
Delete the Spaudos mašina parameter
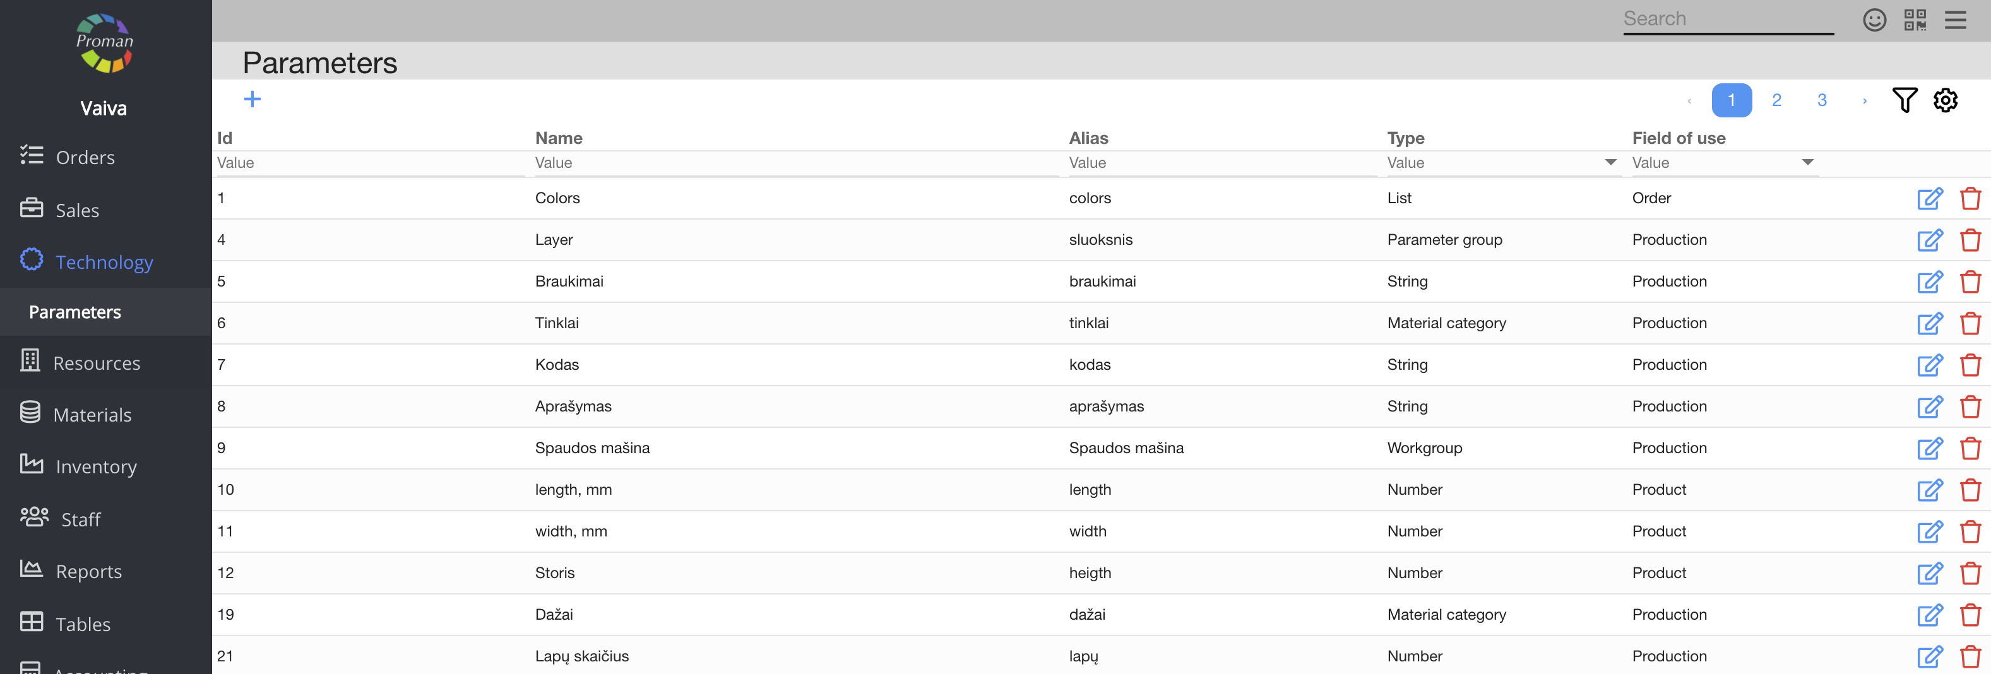[1970, 448]
